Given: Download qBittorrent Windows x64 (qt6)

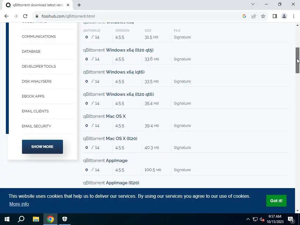Looking at the screenshot, I should point(114,72).
